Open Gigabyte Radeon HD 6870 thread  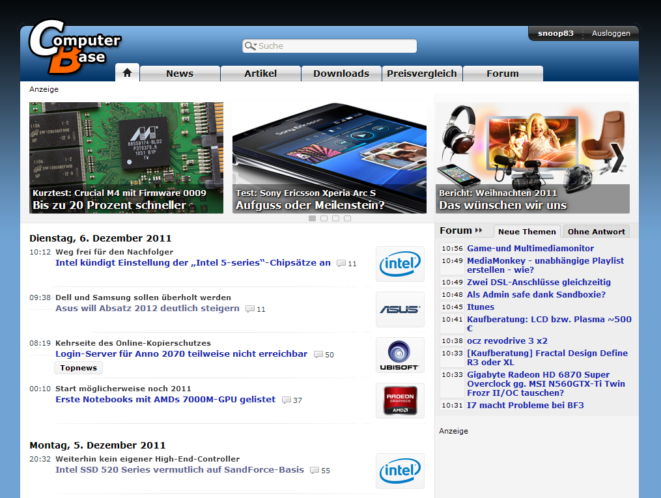pyautogui.click(x=546, y=383)
